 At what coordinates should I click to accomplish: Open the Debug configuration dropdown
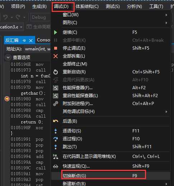(41, 18)
